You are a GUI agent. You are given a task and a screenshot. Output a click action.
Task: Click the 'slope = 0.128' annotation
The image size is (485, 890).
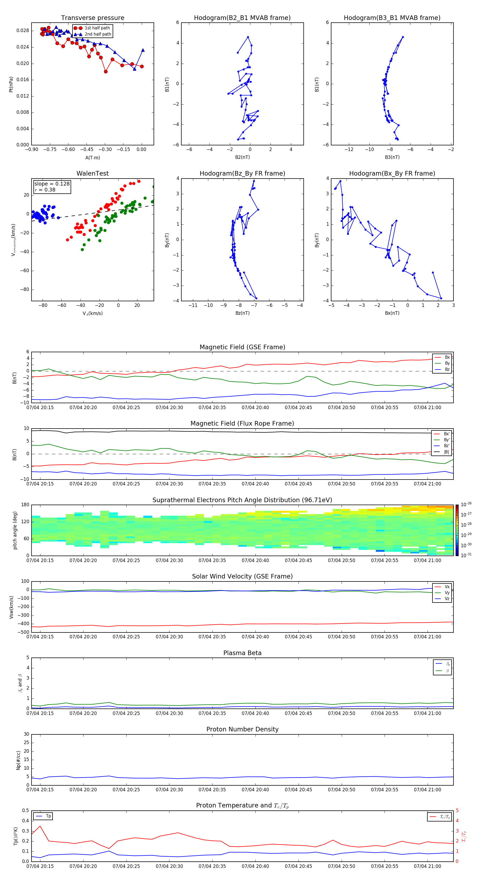pyautogui.click(x=52, y=184)
